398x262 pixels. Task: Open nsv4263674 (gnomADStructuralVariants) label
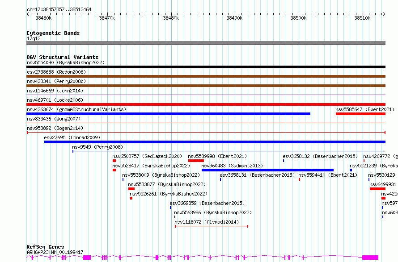click(76, 109)
